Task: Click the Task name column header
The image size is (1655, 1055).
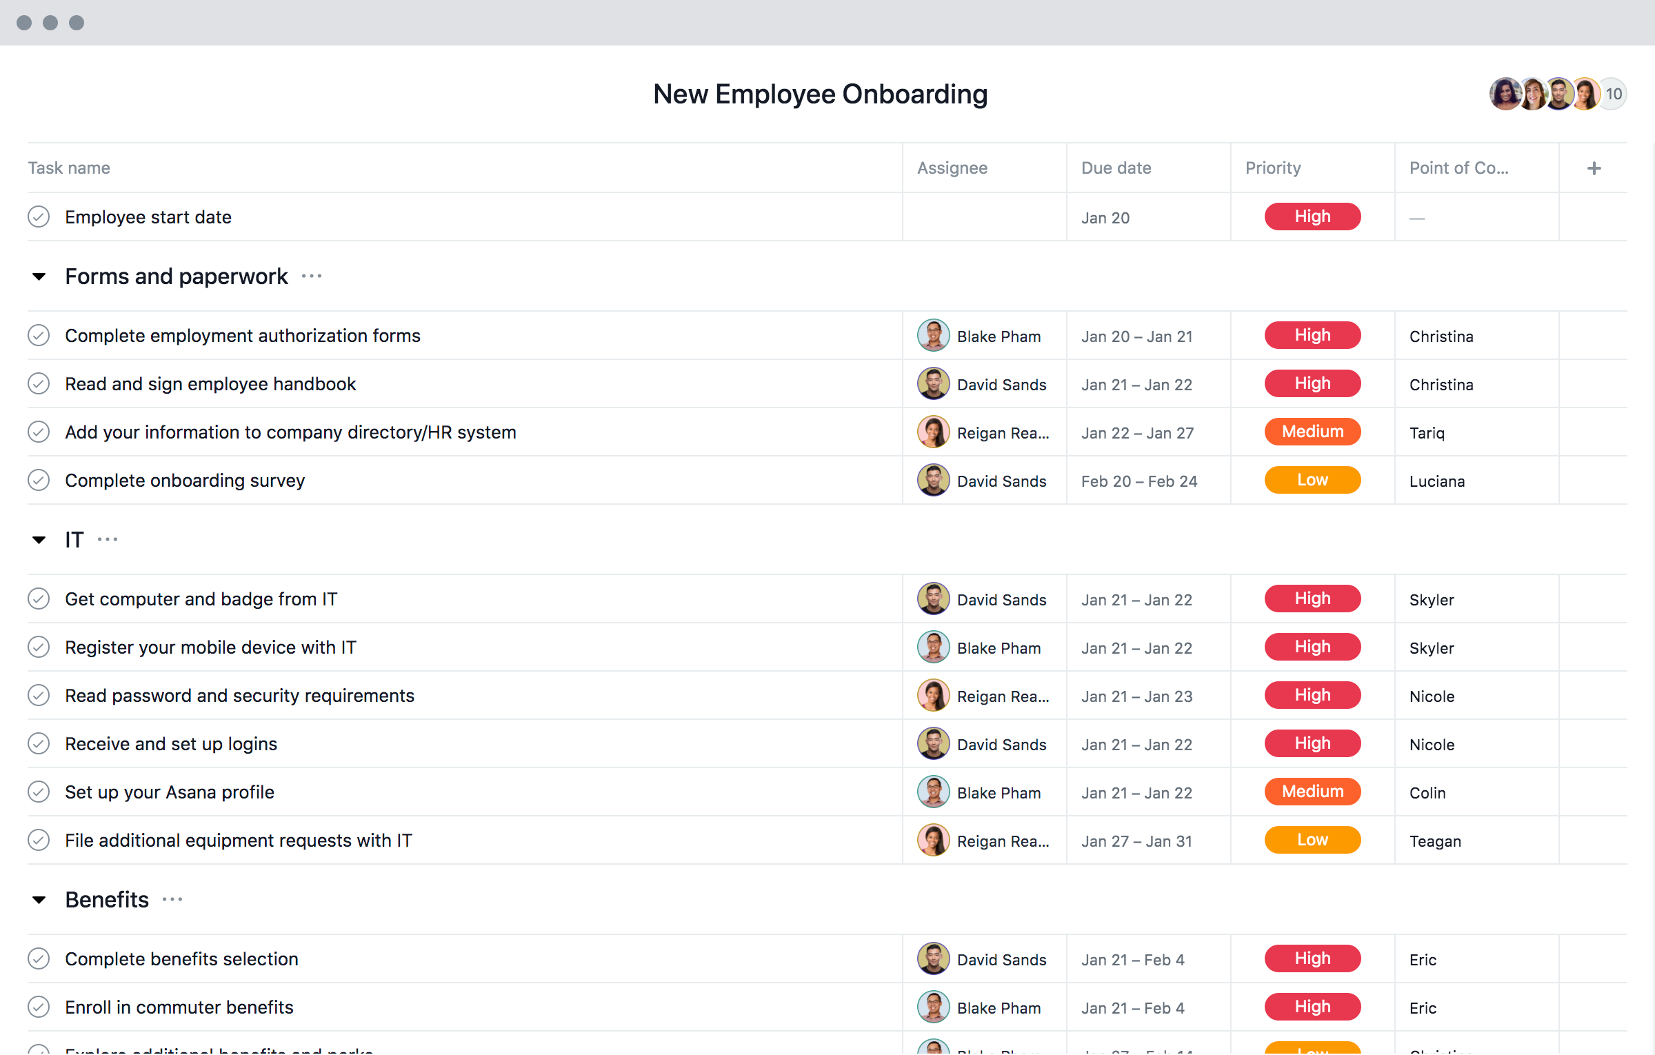Action: pyautogui.click(x=69, y=168)
